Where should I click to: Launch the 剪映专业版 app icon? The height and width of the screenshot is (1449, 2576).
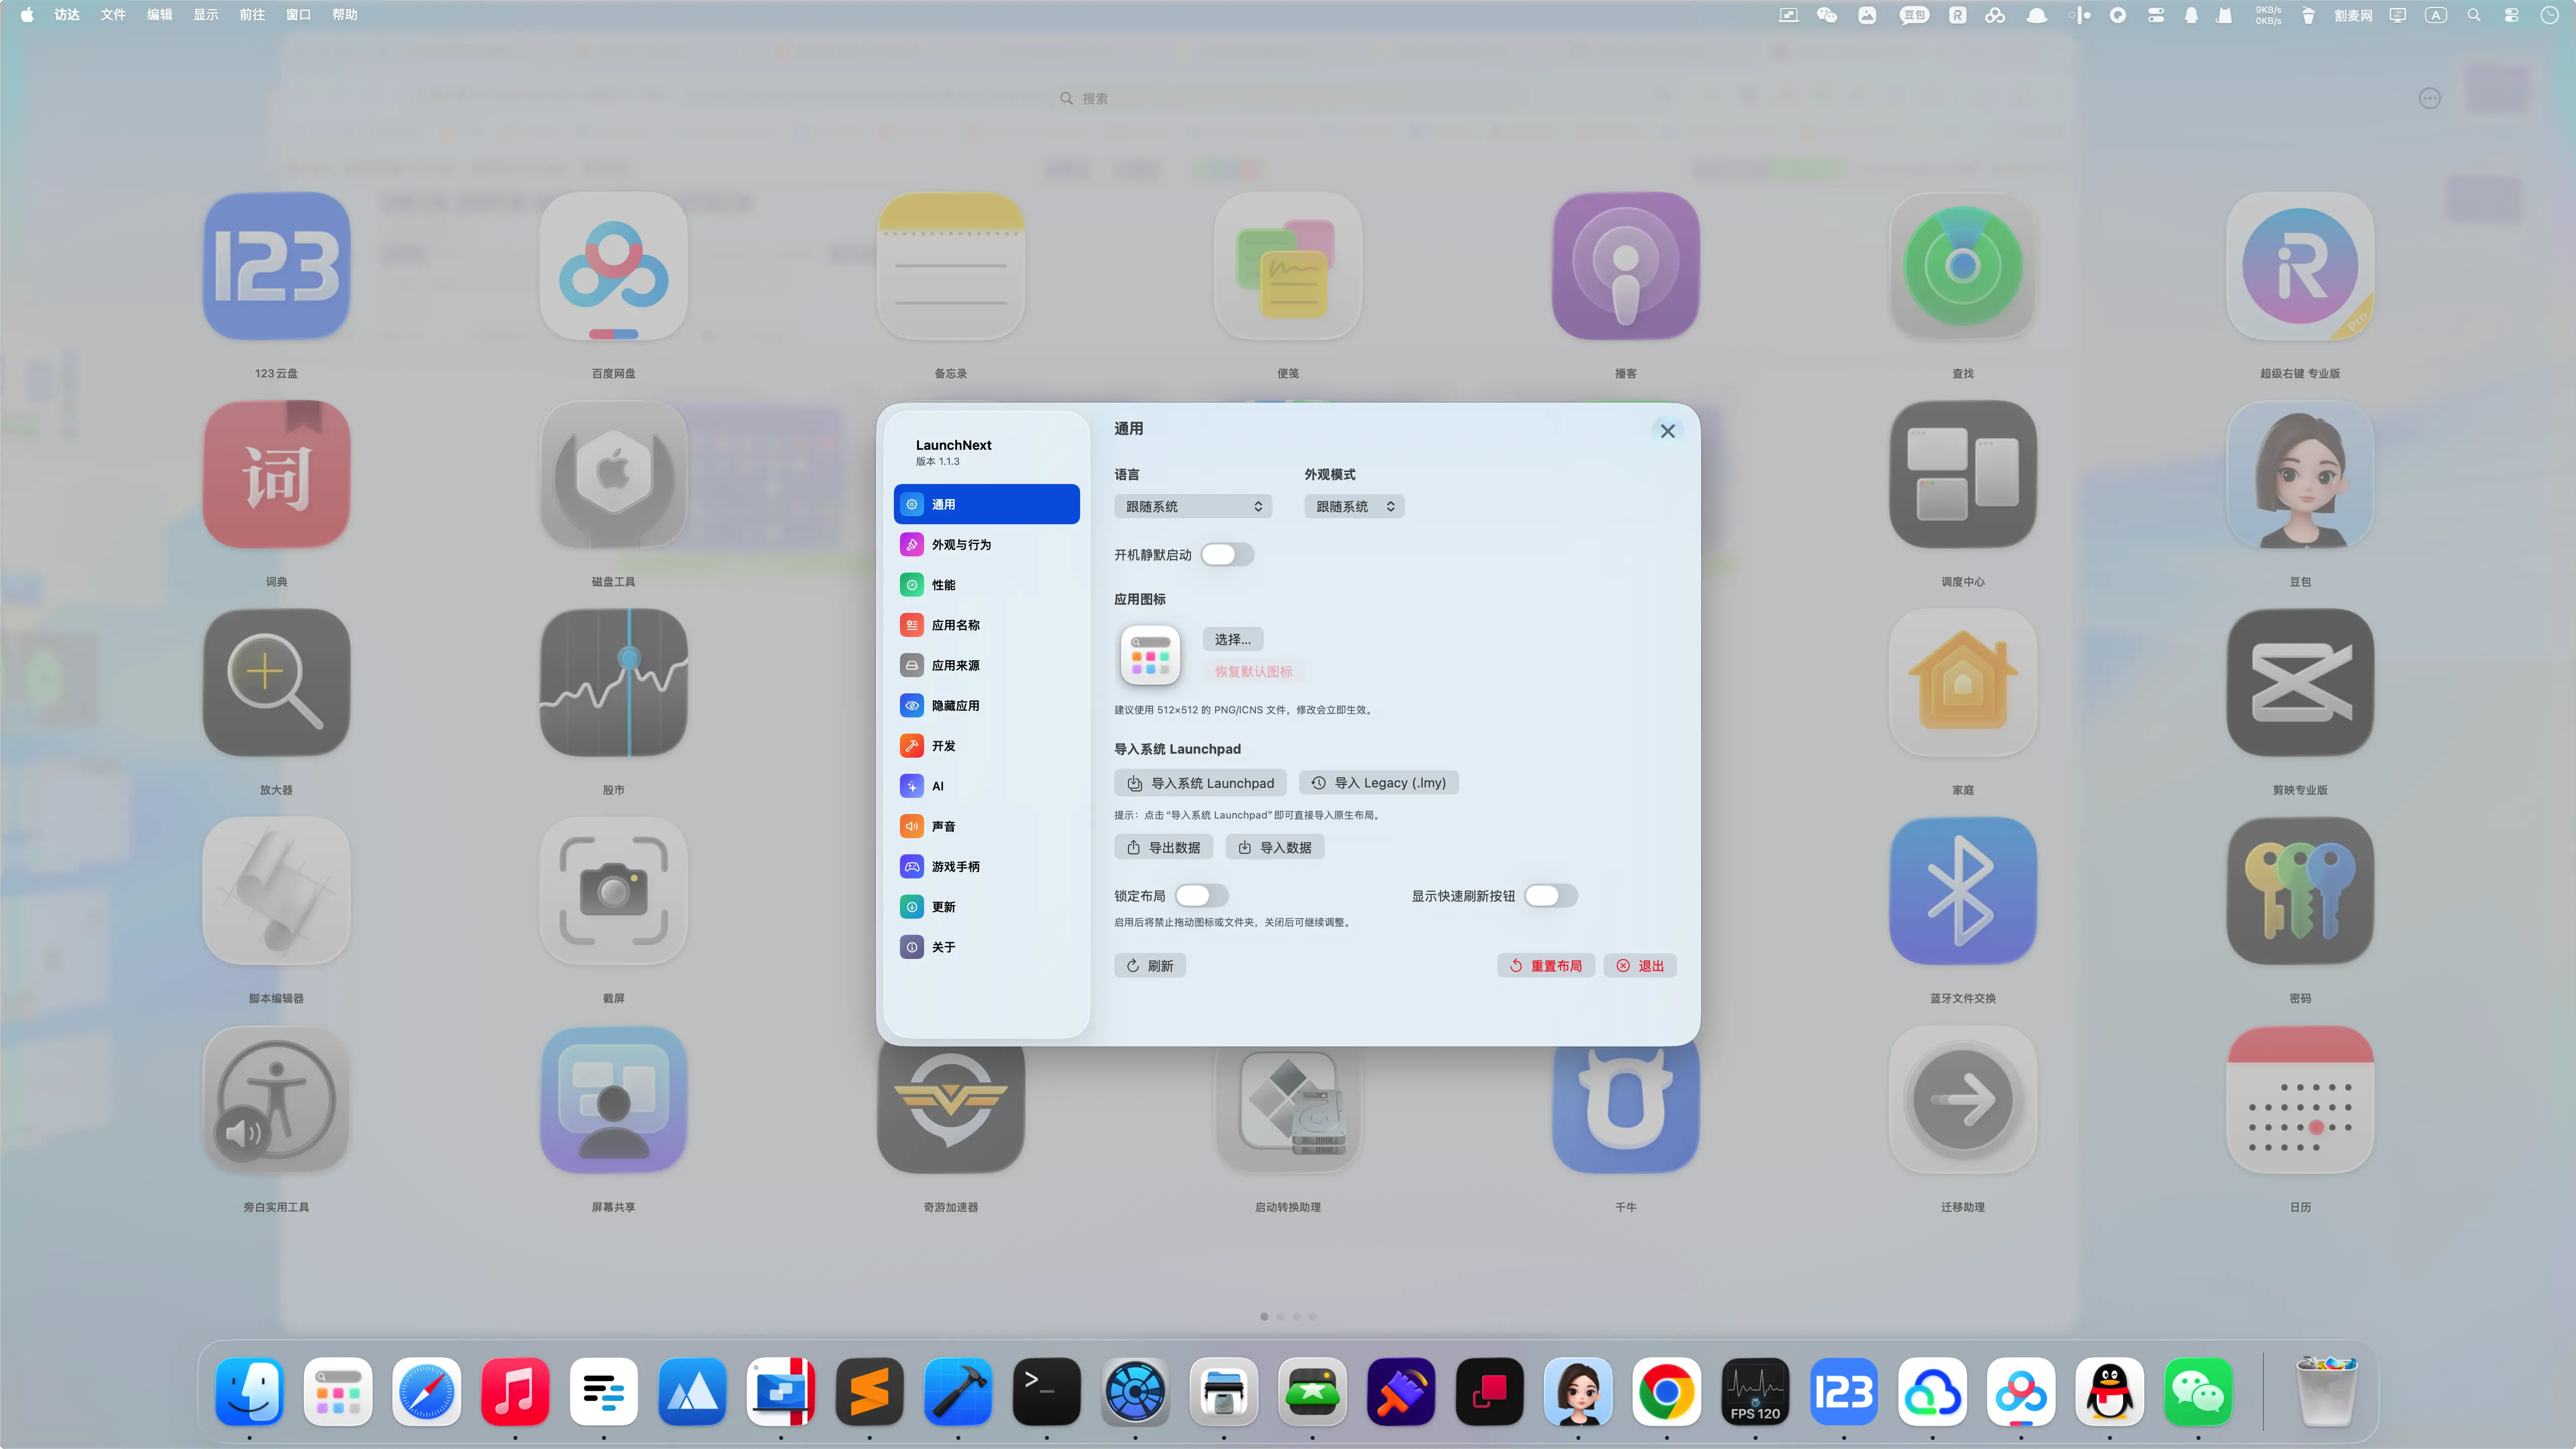point(2299,683)
